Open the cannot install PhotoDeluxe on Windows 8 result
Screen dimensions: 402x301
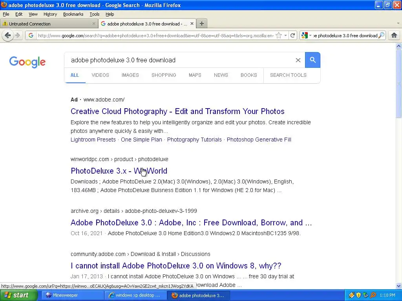click(x=176, y=266)
